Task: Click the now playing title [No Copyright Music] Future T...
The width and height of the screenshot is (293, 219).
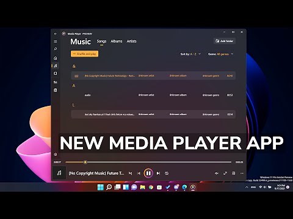Action: [x=96, y=173]
